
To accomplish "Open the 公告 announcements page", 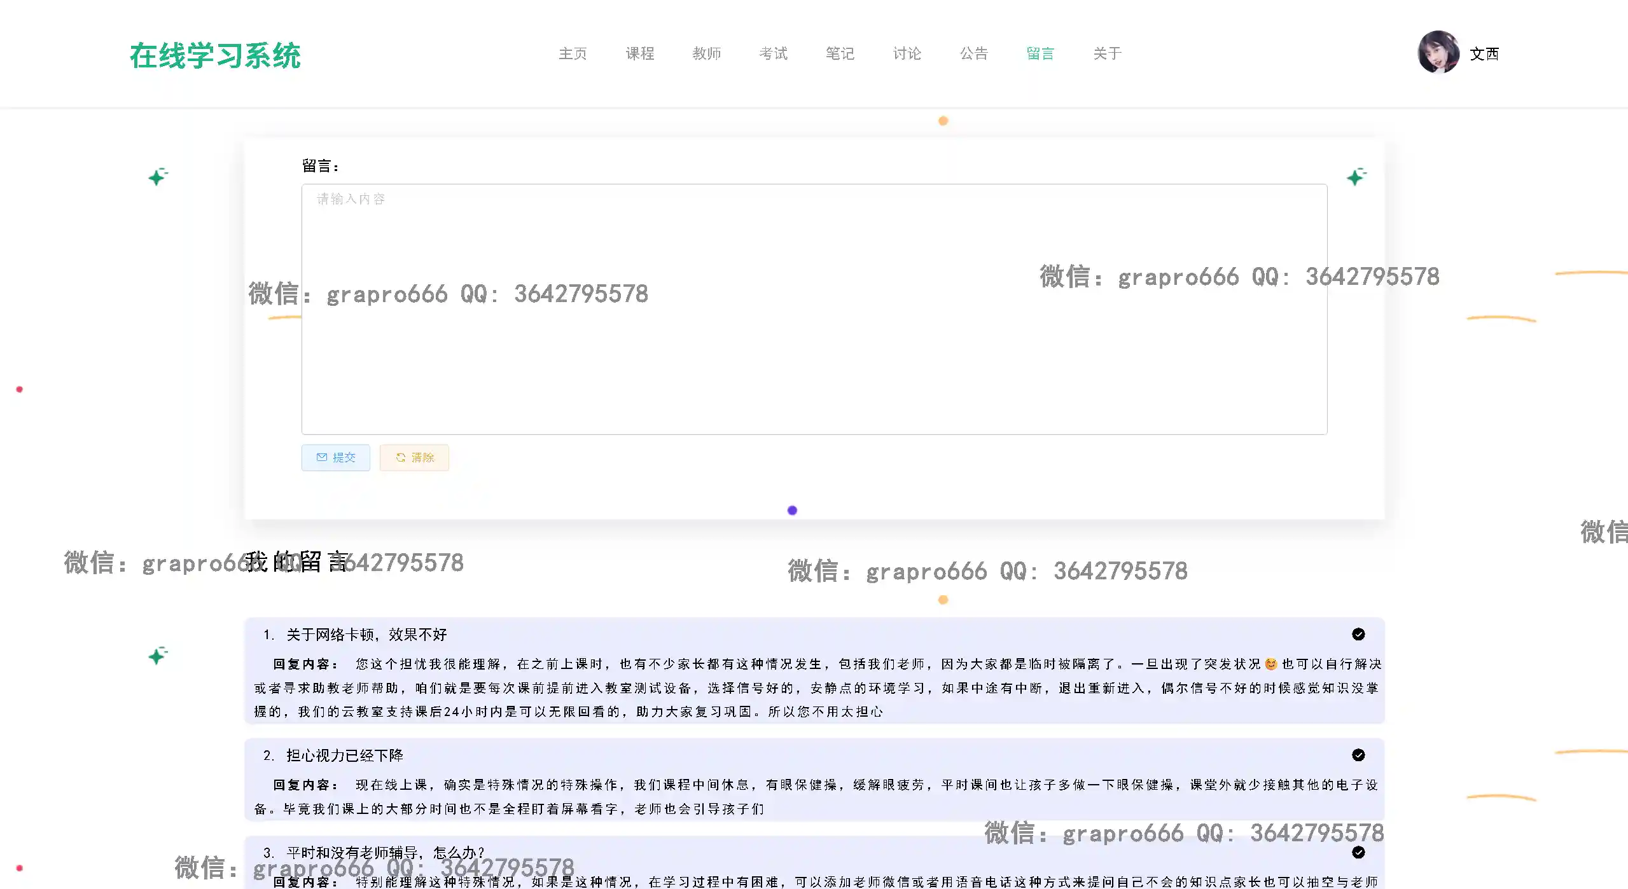I will pos(973,53).
